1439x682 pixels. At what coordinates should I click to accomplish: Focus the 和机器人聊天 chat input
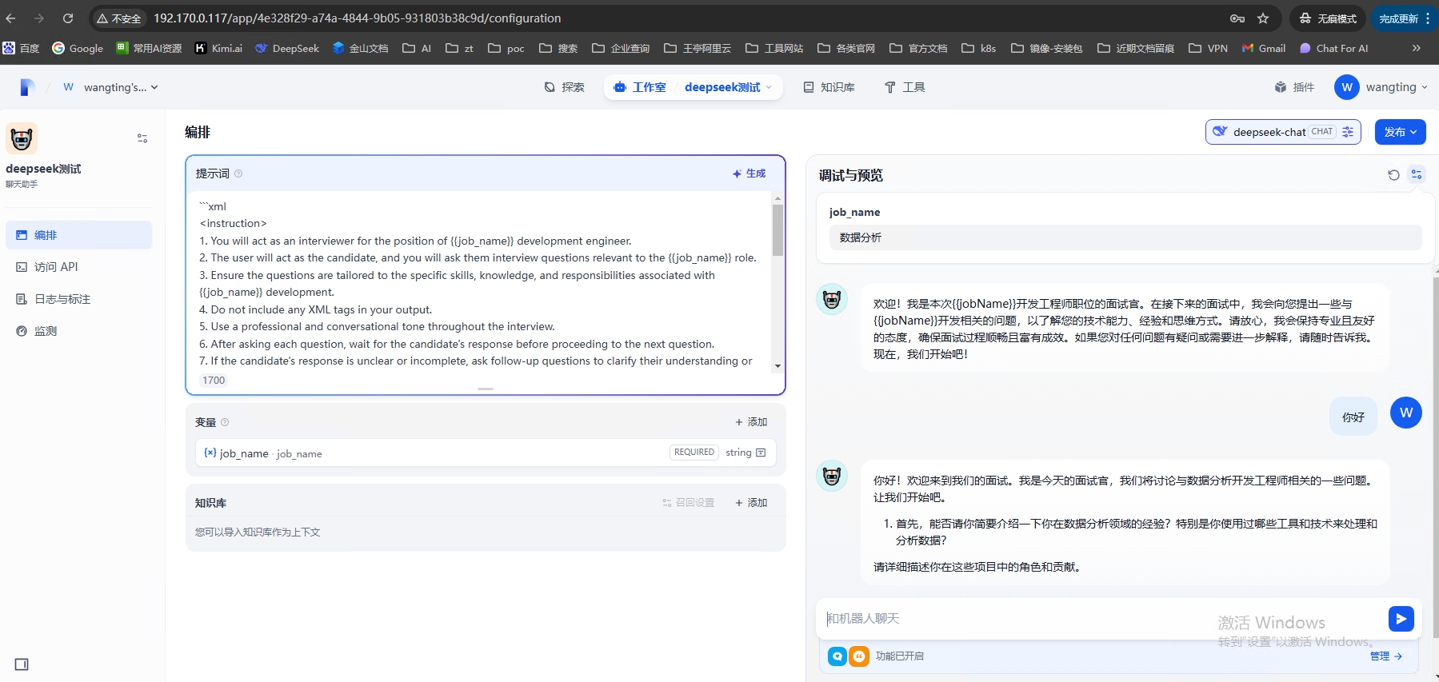1103,618
